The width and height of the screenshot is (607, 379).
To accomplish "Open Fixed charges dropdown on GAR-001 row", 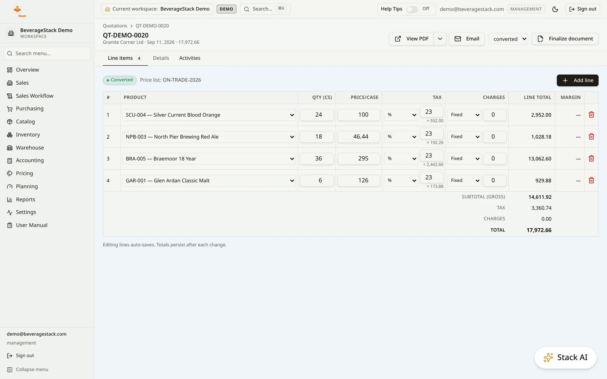I will (x=464, y=180).
